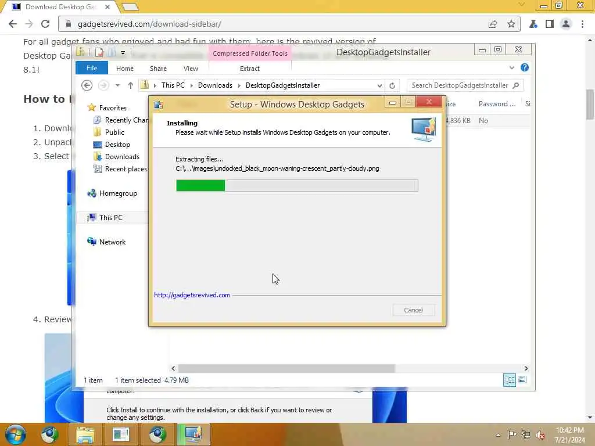Open Recently Changed in Favorites
The height and width of the screenshot is (446, 595).
pos(126,120)
